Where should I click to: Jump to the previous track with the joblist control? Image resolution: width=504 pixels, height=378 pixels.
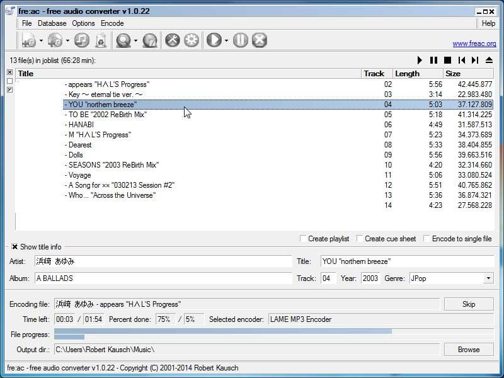click(x=462, y=60)
